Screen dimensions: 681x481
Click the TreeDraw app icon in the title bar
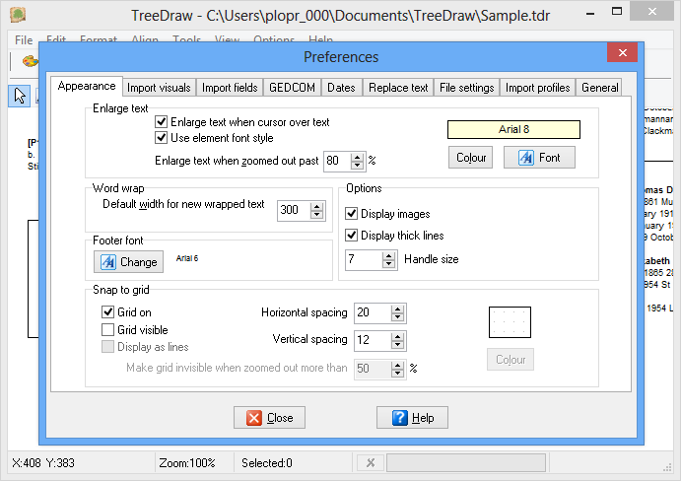(x=18, y=15)
